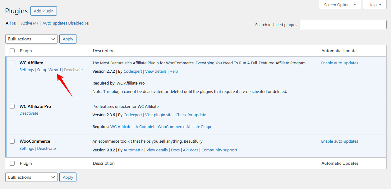View details of WC Affiliate
This screenshot has width=391, height=189.
click(156, 71)
